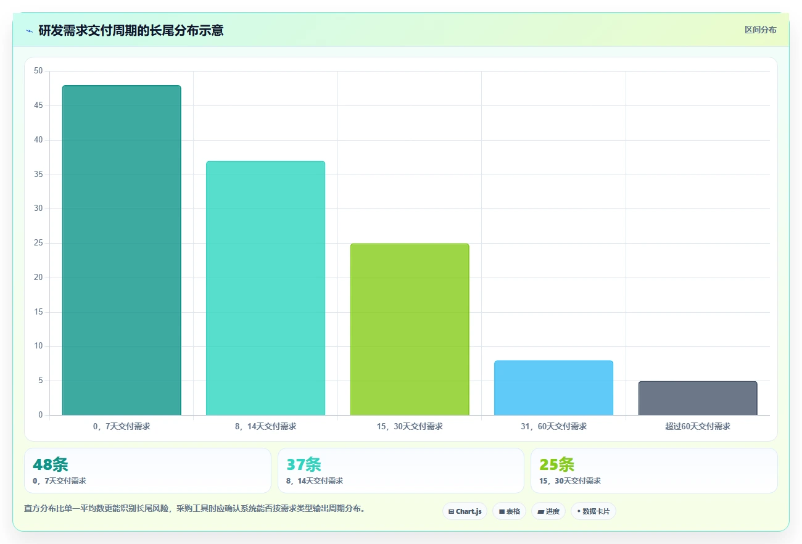The width and height of the screenshot is (802, 544).
Task: Click the dark green 0，7天交付需求 bar
Action: tap(122, 250)
